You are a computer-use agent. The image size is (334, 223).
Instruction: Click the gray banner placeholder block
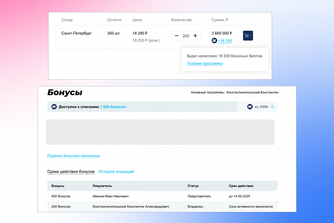click(x=160, y=132)
